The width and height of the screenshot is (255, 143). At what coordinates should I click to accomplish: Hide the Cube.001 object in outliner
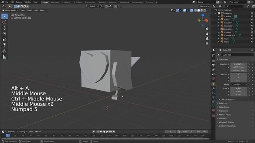click(x=252, y=23)
